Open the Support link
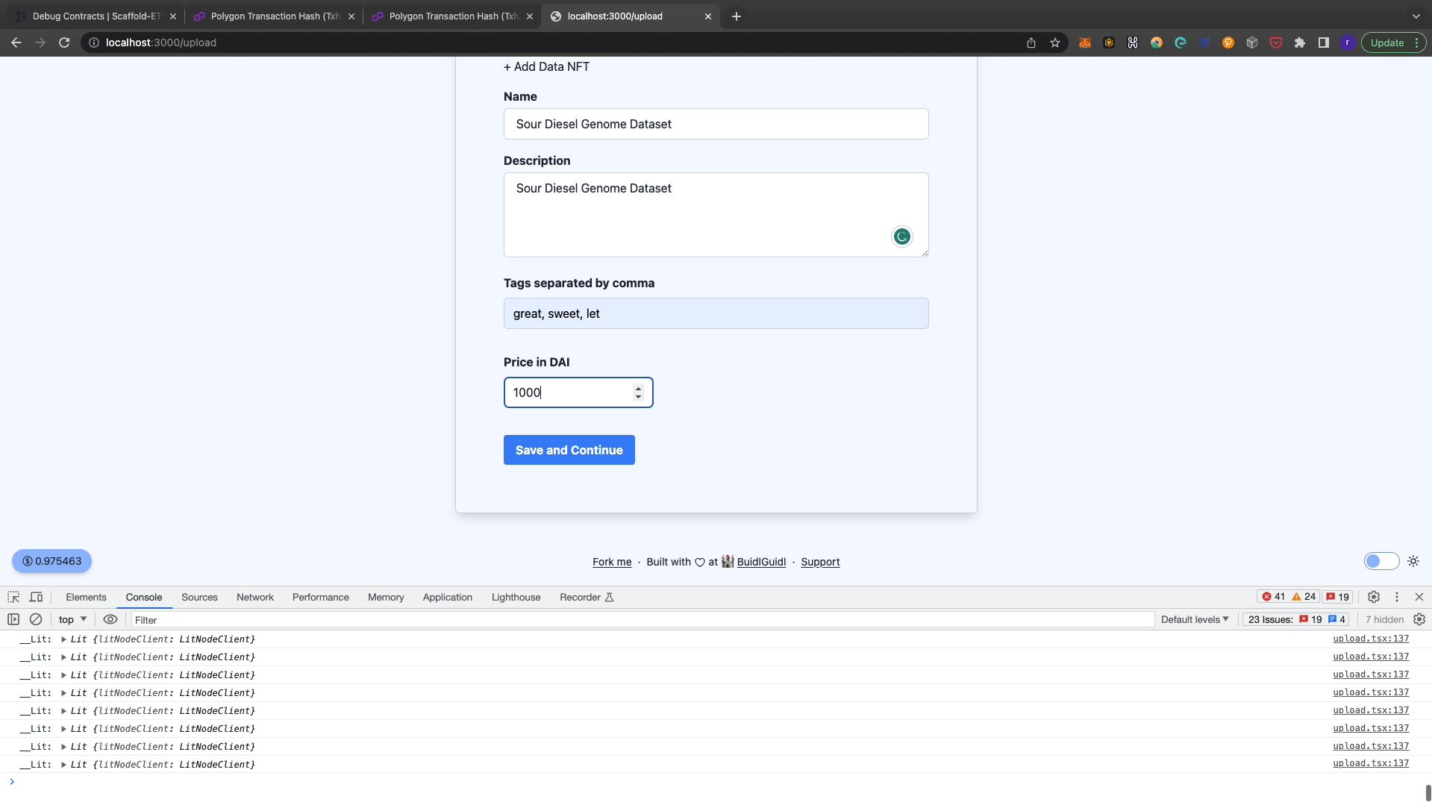The height and width of the screenshot is (802, 1432). click(820, 562)
